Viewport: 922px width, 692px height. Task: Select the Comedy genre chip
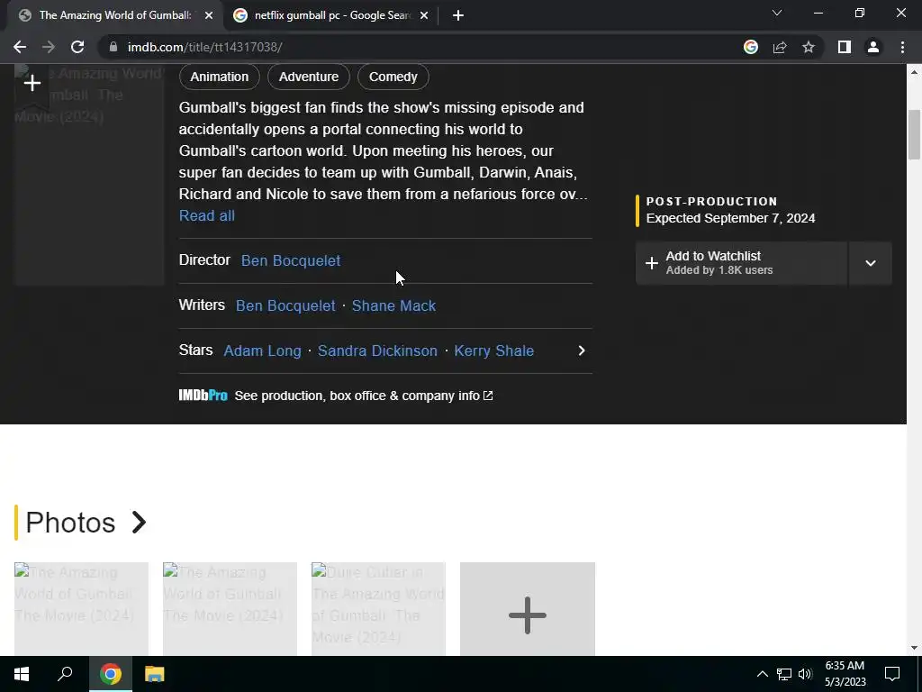click(x=393, y=77)
